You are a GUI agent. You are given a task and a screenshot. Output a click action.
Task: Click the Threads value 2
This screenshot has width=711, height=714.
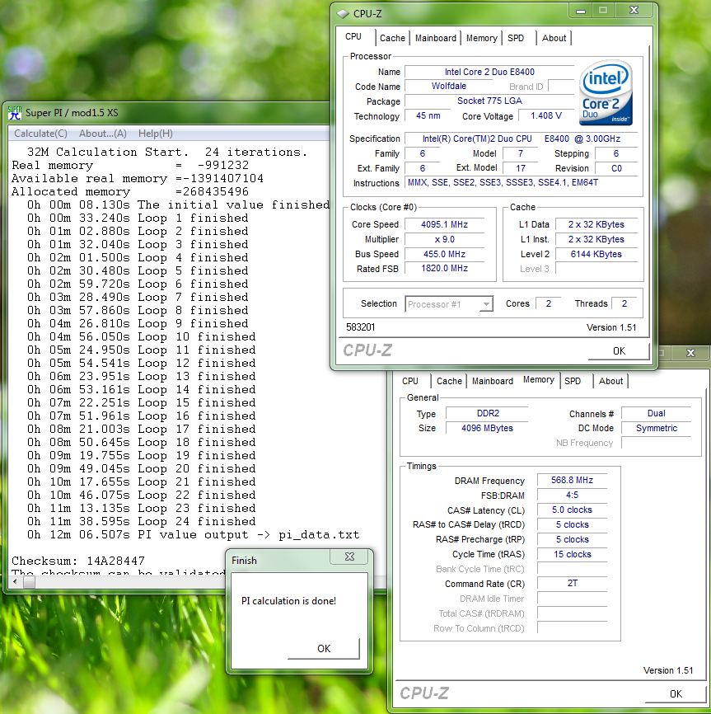pyautogui.click(x=624, y=303)
